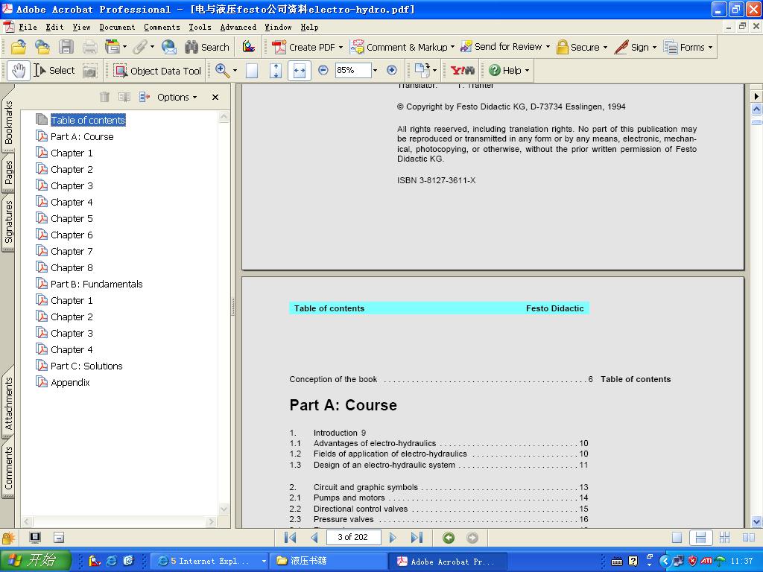Jump to the last page
The image size is (763, 572).
click(417, 538)
